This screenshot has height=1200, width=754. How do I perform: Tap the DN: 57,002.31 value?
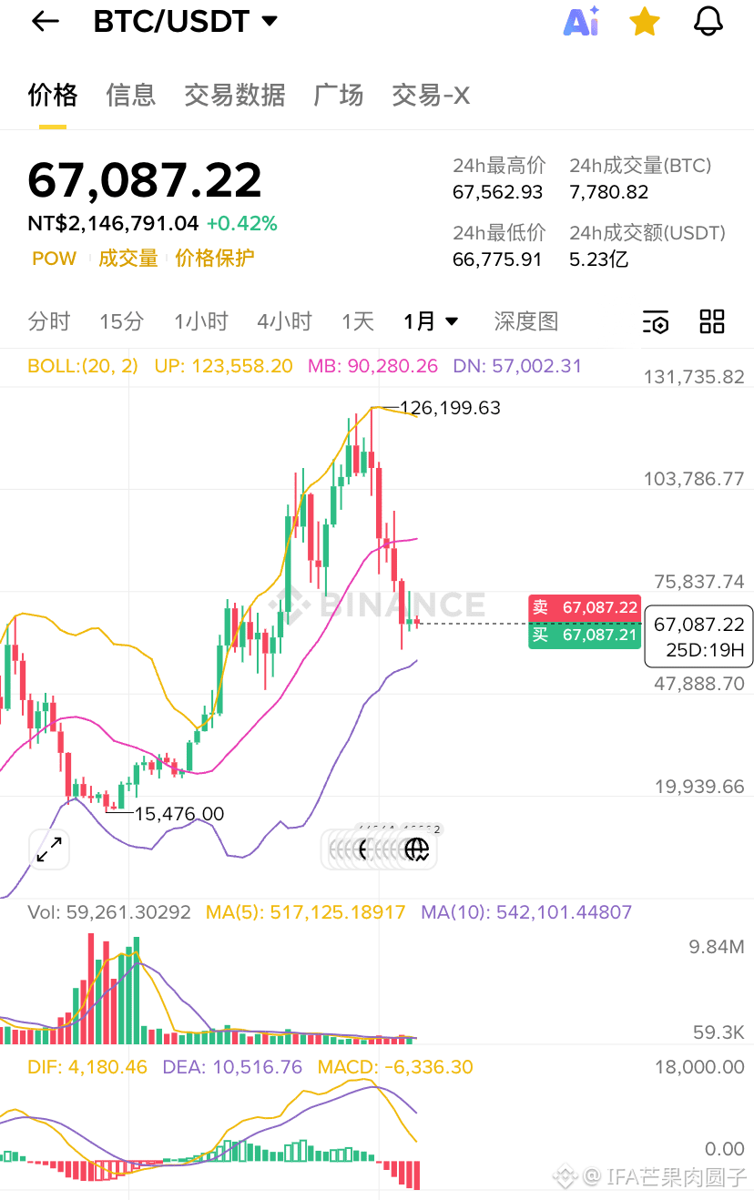click(x=517, y=366)
